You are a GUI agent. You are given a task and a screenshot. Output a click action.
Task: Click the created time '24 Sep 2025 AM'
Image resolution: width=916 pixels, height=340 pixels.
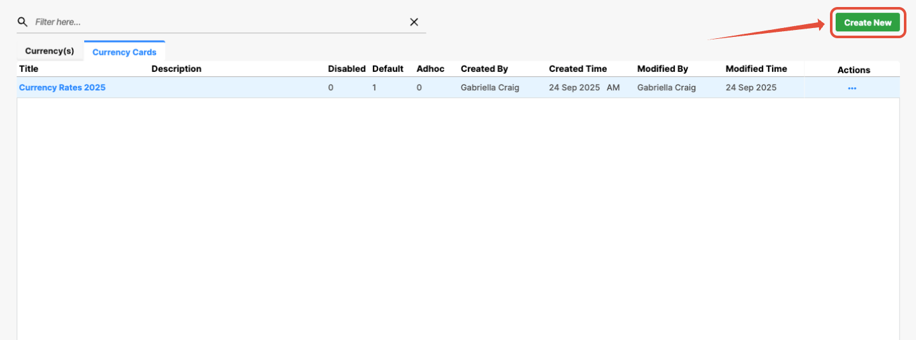coord(585,88)
